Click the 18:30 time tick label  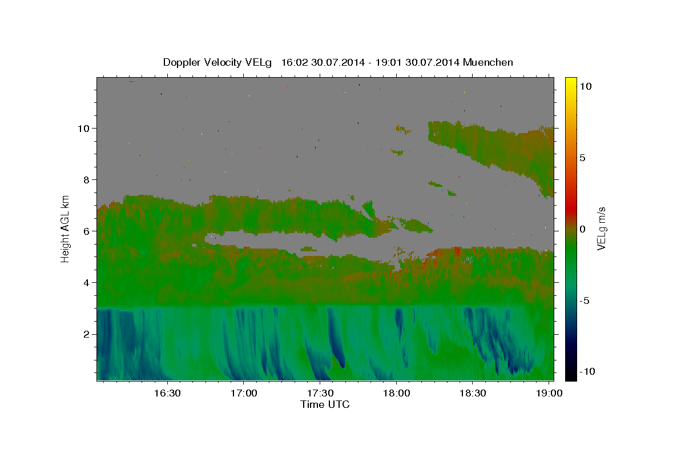click(473, 394)
